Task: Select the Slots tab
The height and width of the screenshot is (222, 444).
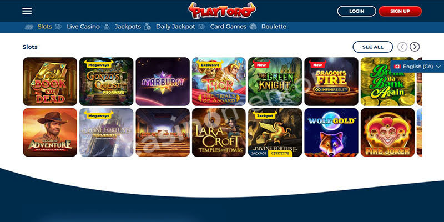Action: 44,27
